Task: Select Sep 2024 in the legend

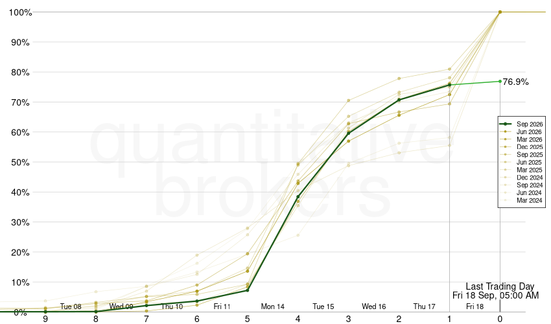Action: (x=521, y=185)
